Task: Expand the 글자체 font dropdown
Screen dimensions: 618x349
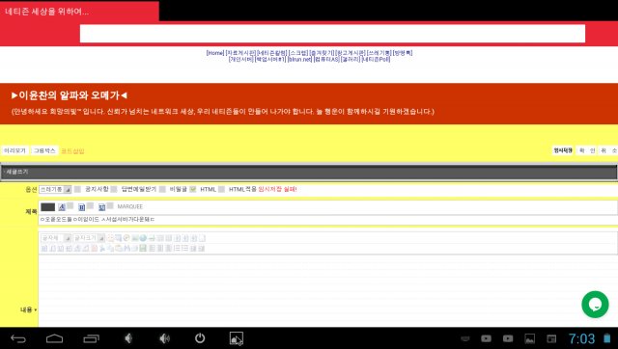Action: (x=56, y=238)
